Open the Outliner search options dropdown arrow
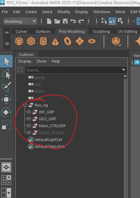The width and height of the screenshot is (140, 198). (124, 70)
